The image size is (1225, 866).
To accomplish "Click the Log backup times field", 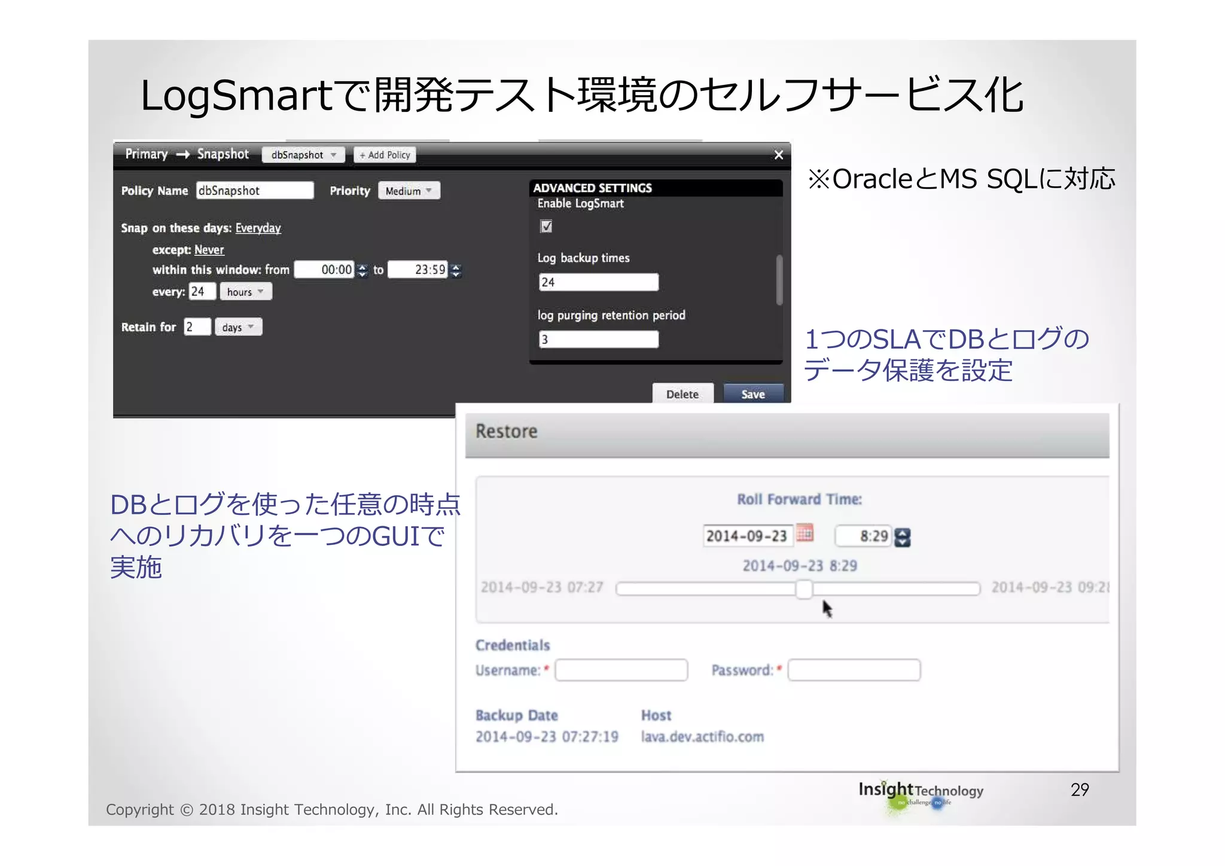I will pyautogui.click(x=599, y=282).
